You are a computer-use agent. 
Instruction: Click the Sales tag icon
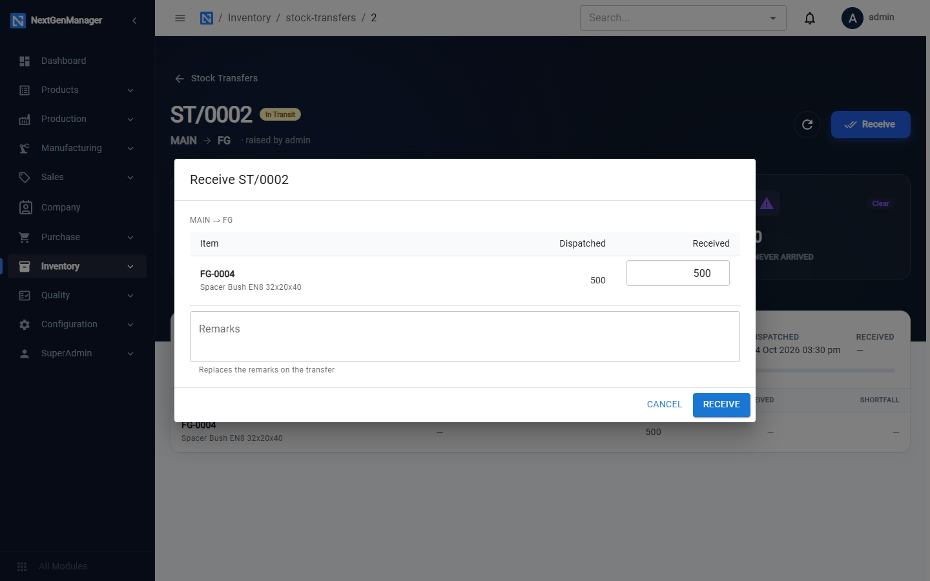pos(25,177)
